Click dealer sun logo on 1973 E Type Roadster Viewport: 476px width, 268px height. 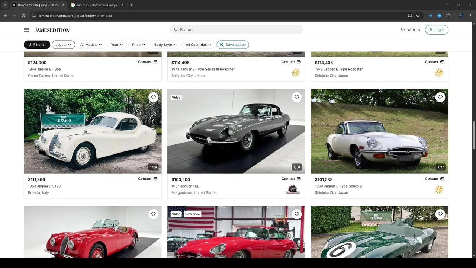point(439,73)
